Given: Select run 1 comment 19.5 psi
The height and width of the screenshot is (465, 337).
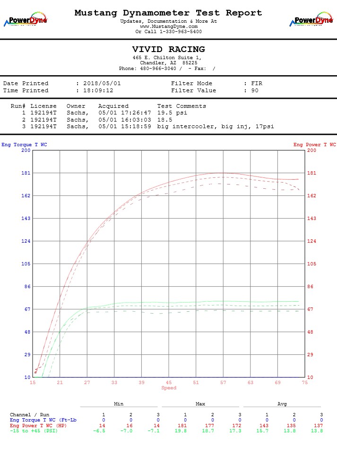Looking at the screenshot, I should 173,113.
